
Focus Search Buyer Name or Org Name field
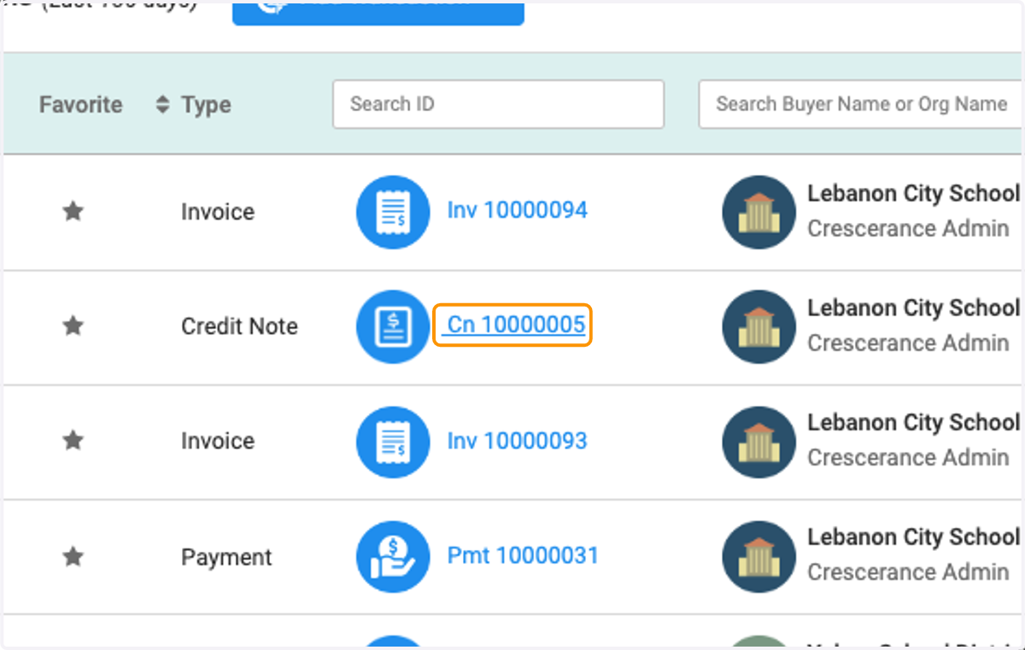tap(861, 104)
